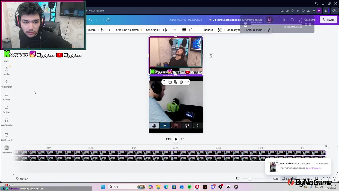339x191 pixels.
Task: Click the M profile avatar in header
Action: (x=269, y=20)
